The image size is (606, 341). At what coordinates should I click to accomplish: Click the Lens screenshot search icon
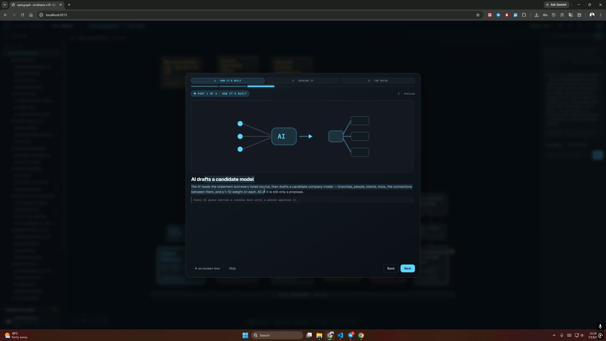point(562,15)
